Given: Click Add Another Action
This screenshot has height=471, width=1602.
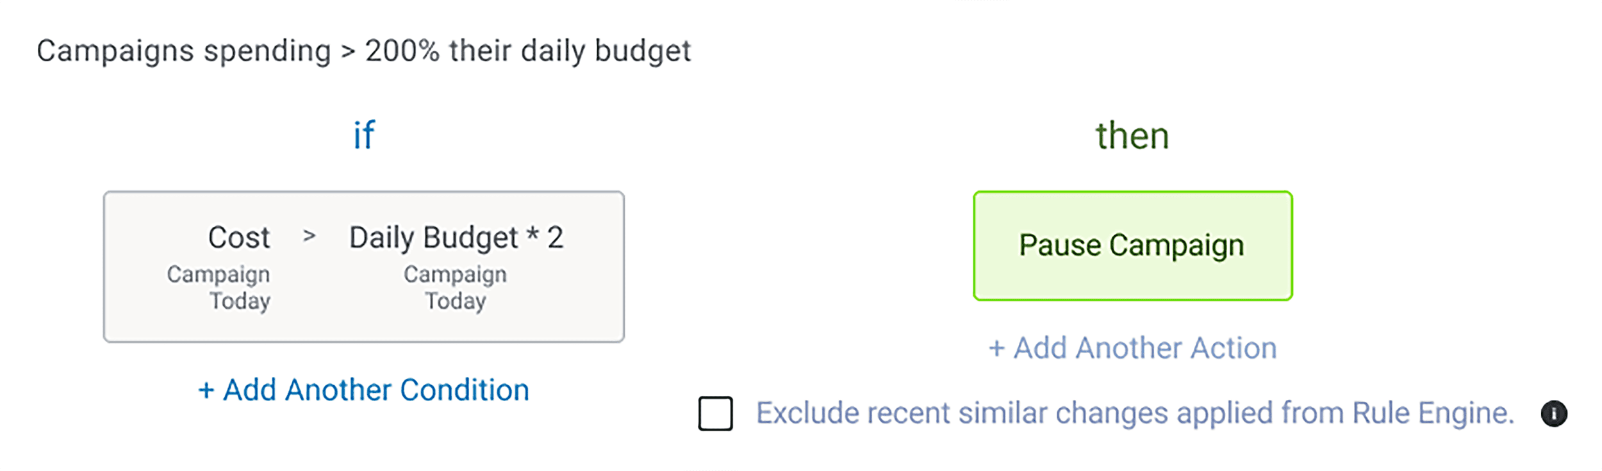Looking at the screenshot, I should (1132, 348).
